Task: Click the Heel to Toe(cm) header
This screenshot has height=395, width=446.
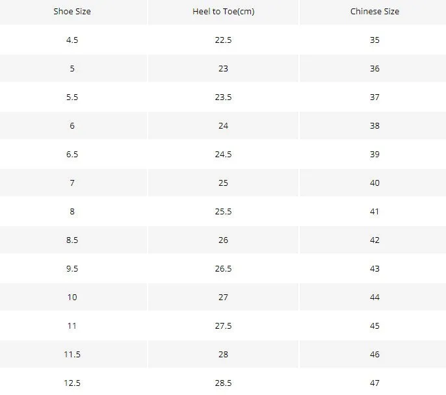Action: point(223,12)
